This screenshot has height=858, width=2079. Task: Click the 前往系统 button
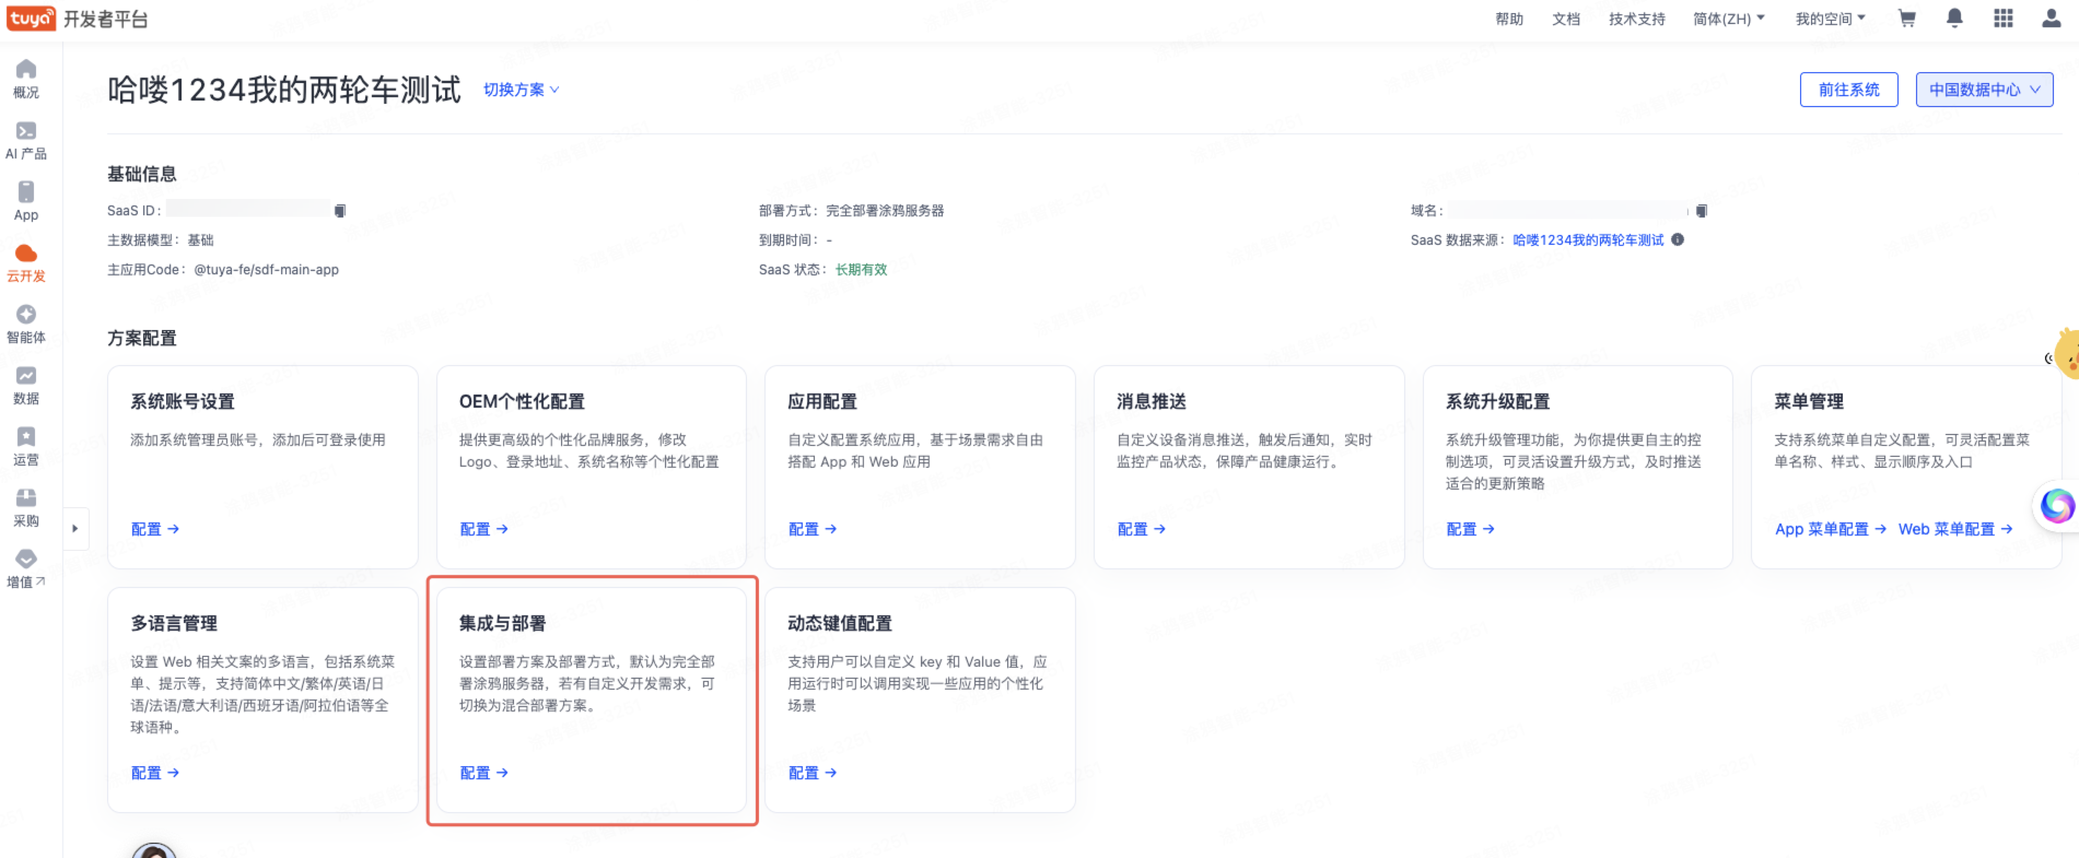(x=1849, y=90)
